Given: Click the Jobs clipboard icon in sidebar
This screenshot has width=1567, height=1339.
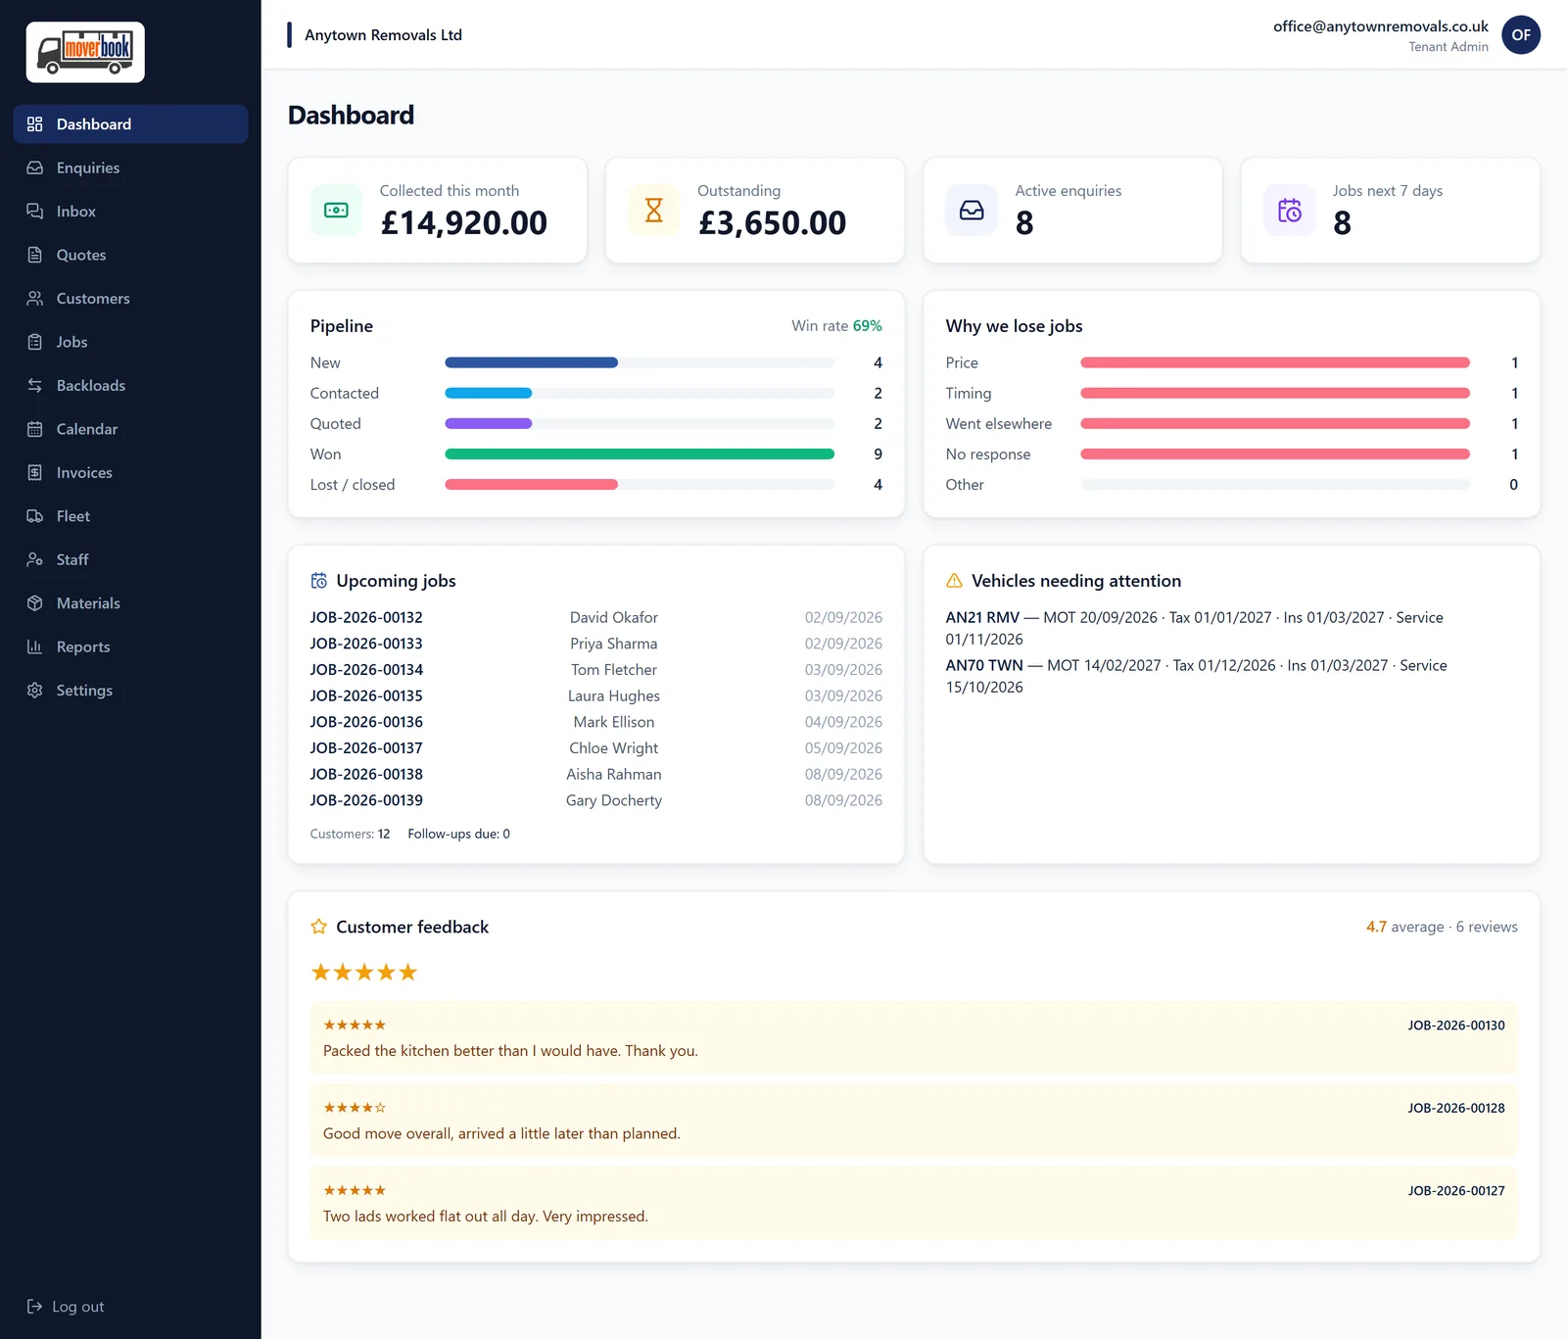Looking at the screenshot, I should [35, 342].
